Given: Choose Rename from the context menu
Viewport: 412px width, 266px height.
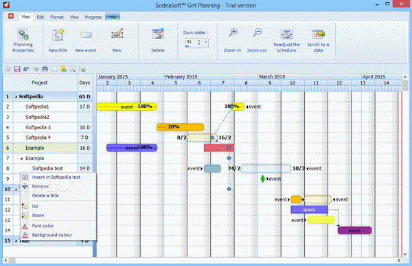Looking at the screenshot, I should coord(41,186).
